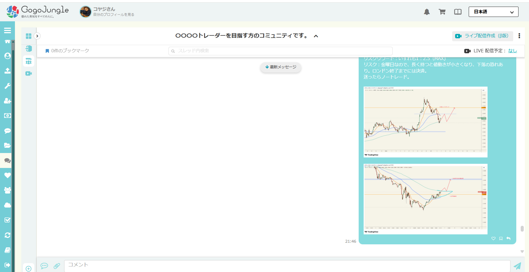Open the cloud icon in the sidebar
The width and height of the screenshot is (529, 272).
(7, 205)
